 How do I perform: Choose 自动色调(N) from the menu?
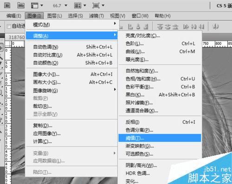[x=71, y=47]
